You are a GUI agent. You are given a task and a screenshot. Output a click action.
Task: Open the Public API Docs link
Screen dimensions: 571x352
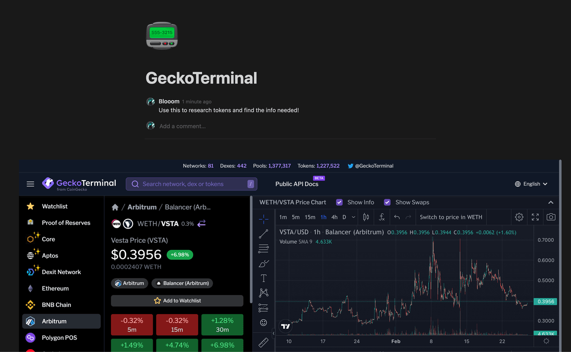[296, 184]
